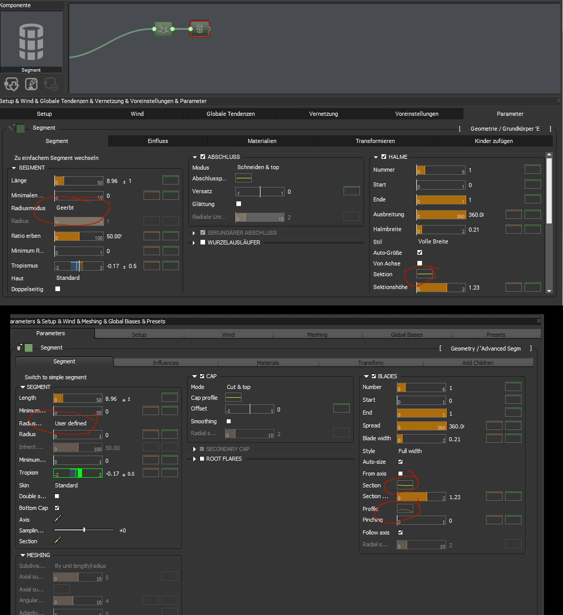Click Zu einfachem Segment wechseln

(56, 158)
